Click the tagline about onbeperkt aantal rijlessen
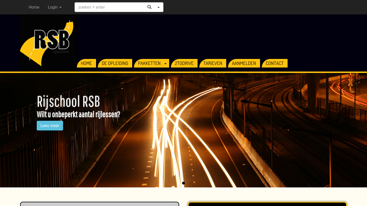Screen dimensions: 367x206 [x=78, y=114]
